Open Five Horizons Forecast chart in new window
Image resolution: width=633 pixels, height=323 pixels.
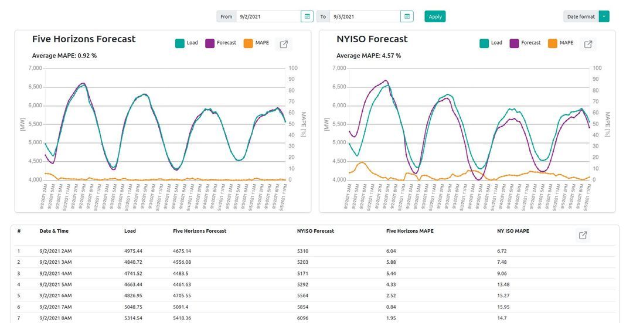[284, 45]
